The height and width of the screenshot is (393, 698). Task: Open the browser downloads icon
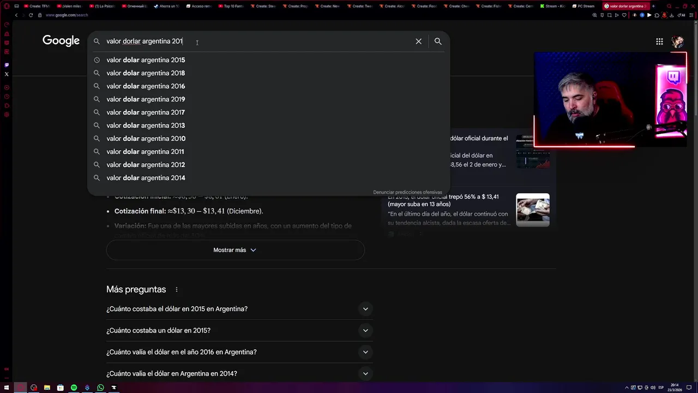672,15
